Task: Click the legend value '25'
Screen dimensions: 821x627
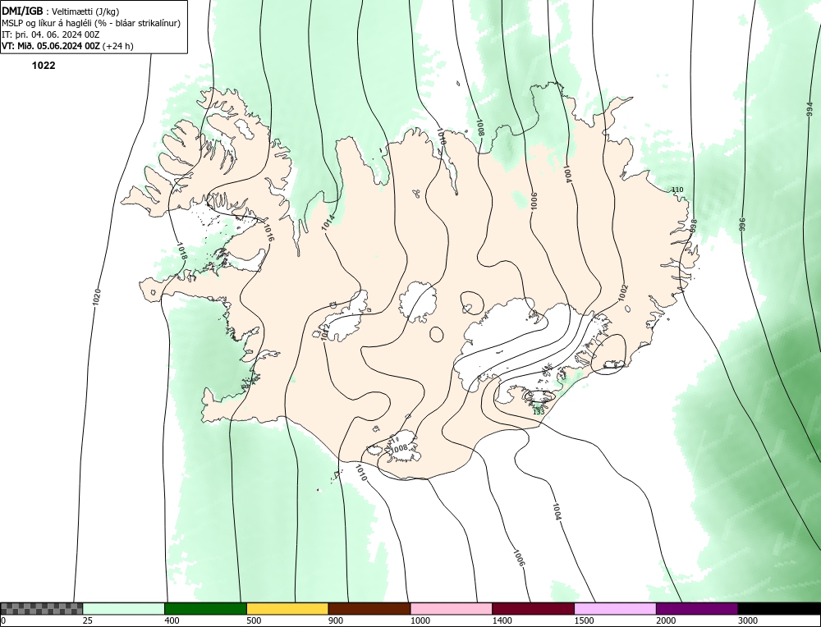Action: (x=88, y=620)
